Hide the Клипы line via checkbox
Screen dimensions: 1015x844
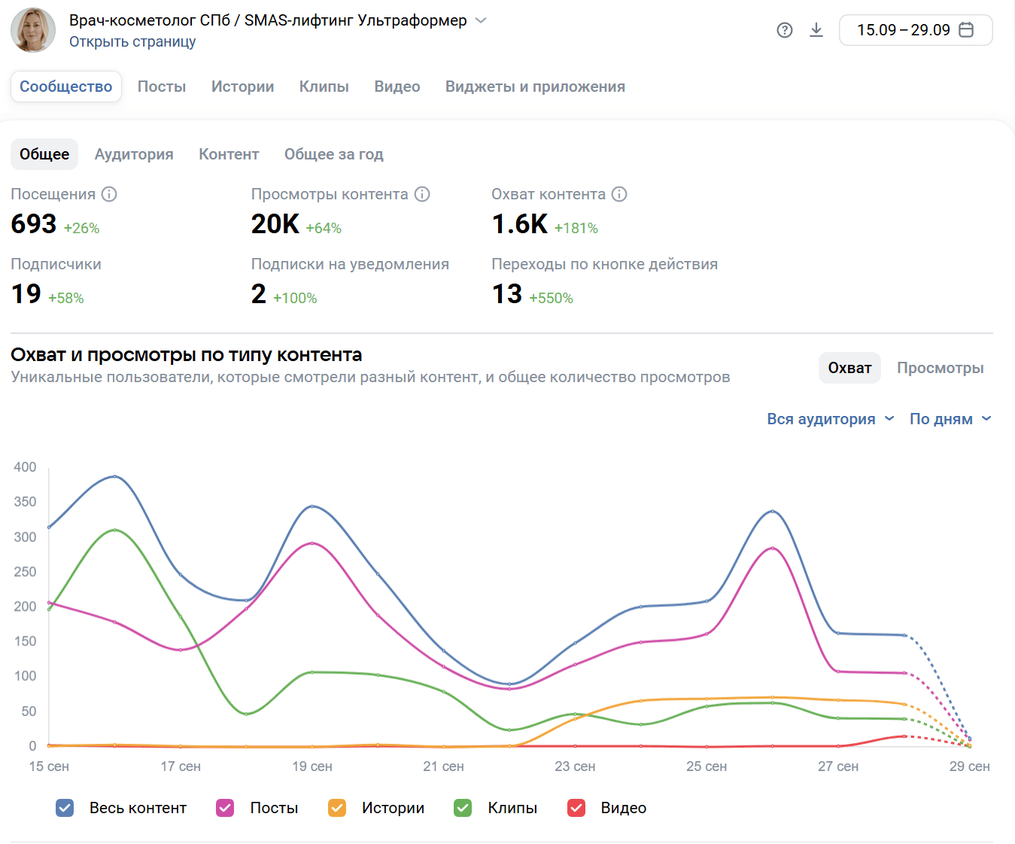(x=463, y=808)
